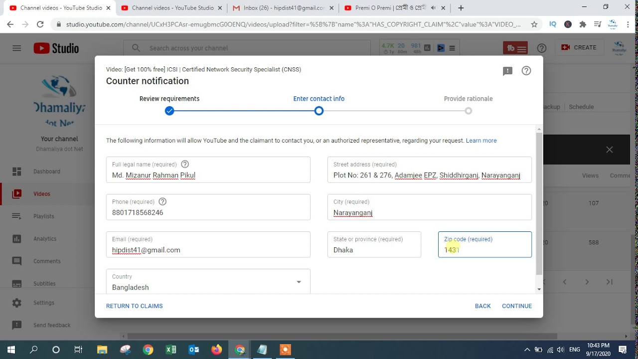
Task: Open the help icon in dialog header
Action: [526, 71]
